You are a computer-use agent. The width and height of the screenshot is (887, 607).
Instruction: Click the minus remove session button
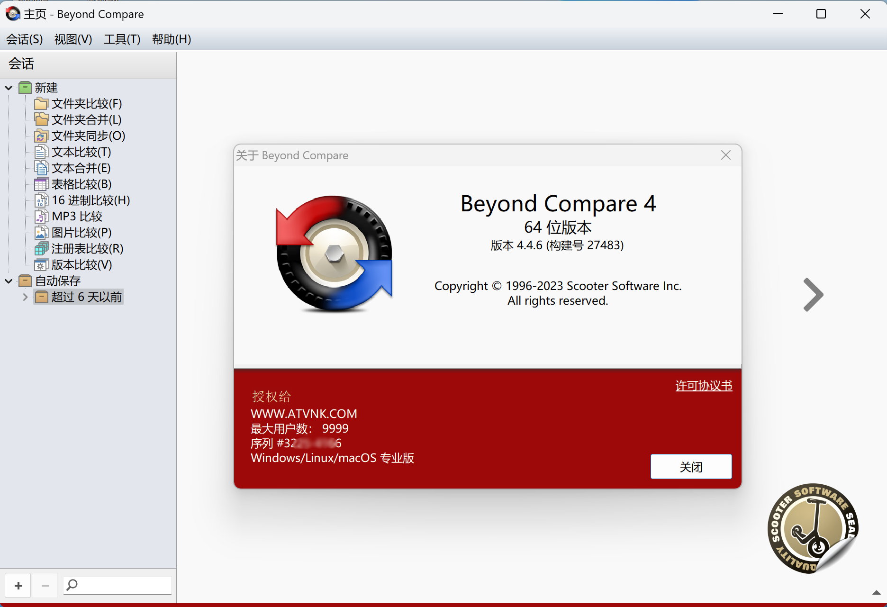45,586
